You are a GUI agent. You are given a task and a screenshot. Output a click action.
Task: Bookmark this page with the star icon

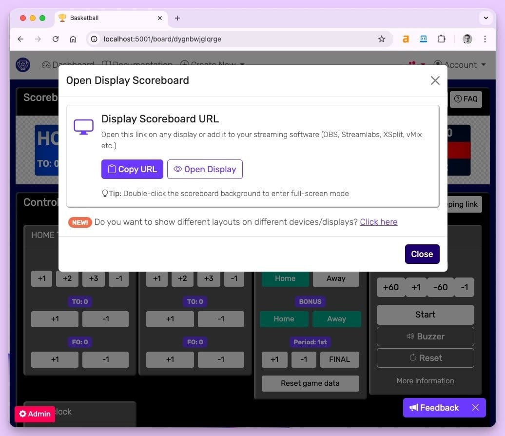[382, 39]
